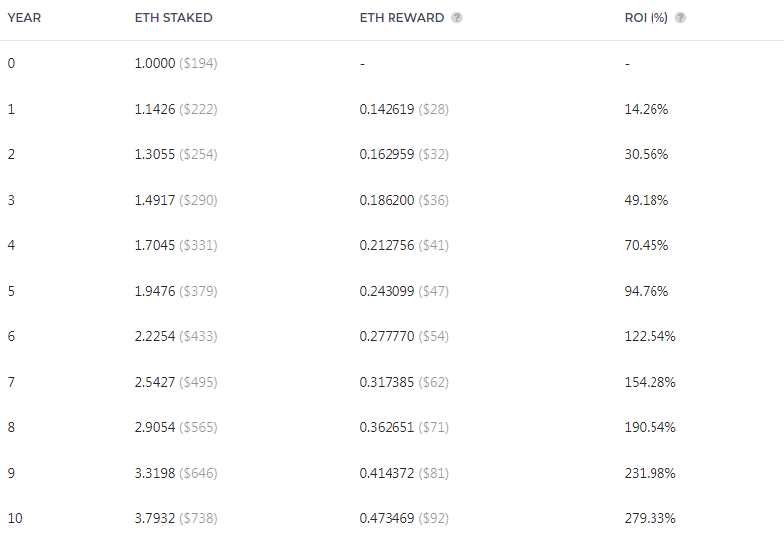
Task: Click the 0.473469 reward in year 10
Action: pos(388,518)
